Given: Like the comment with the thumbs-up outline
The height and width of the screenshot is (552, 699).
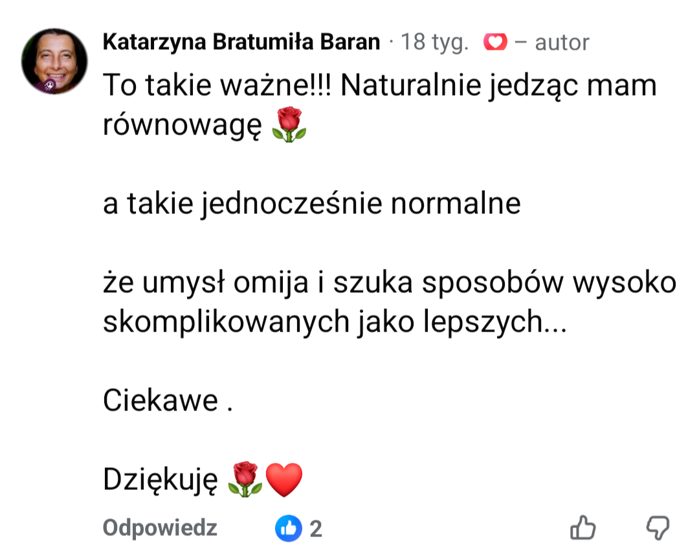Looking at the screenshot, I should point(582,528).
